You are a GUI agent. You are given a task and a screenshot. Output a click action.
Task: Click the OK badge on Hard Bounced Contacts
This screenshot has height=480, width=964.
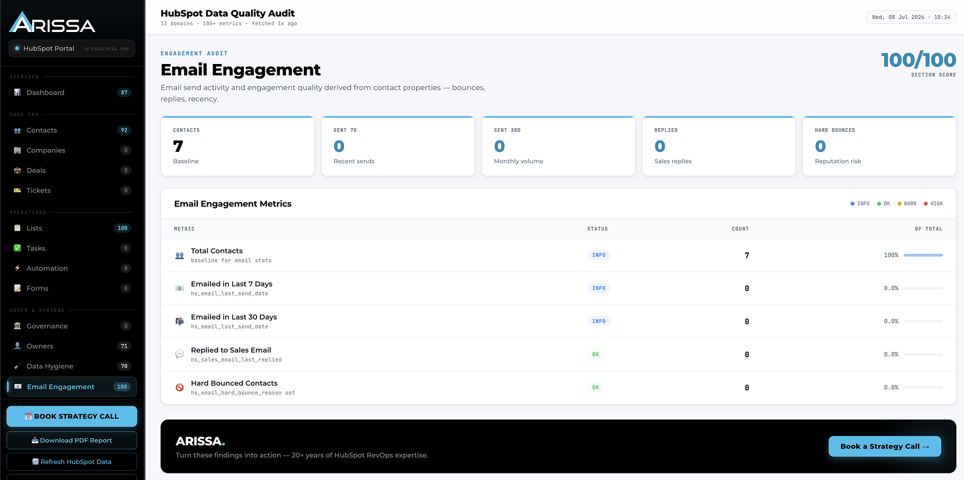tap(596, 388)
